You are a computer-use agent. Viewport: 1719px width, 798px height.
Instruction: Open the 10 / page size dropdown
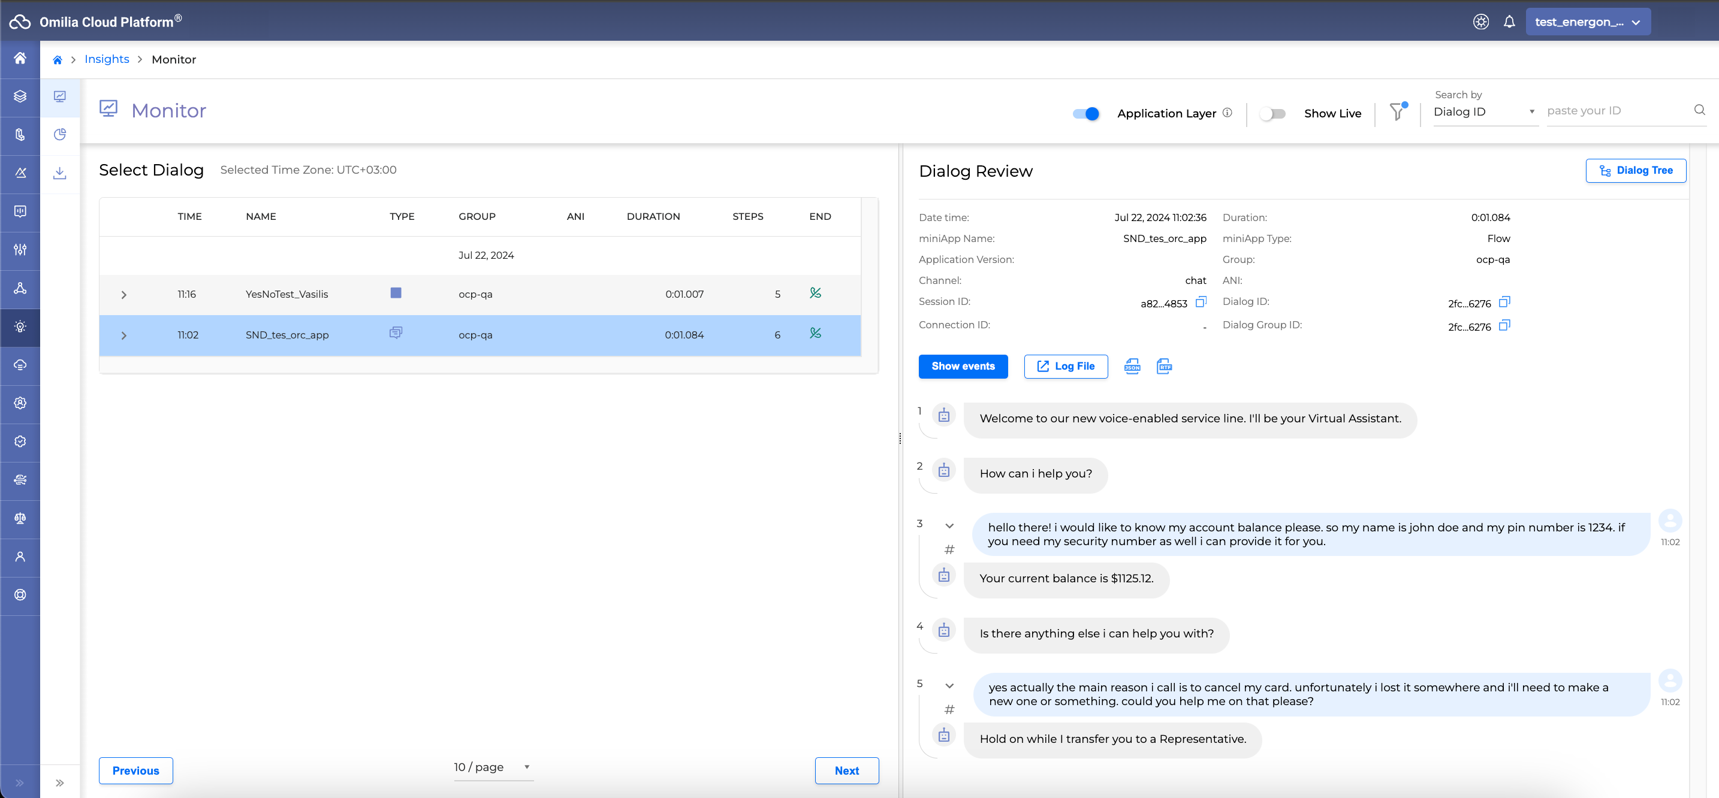(493, 767)
